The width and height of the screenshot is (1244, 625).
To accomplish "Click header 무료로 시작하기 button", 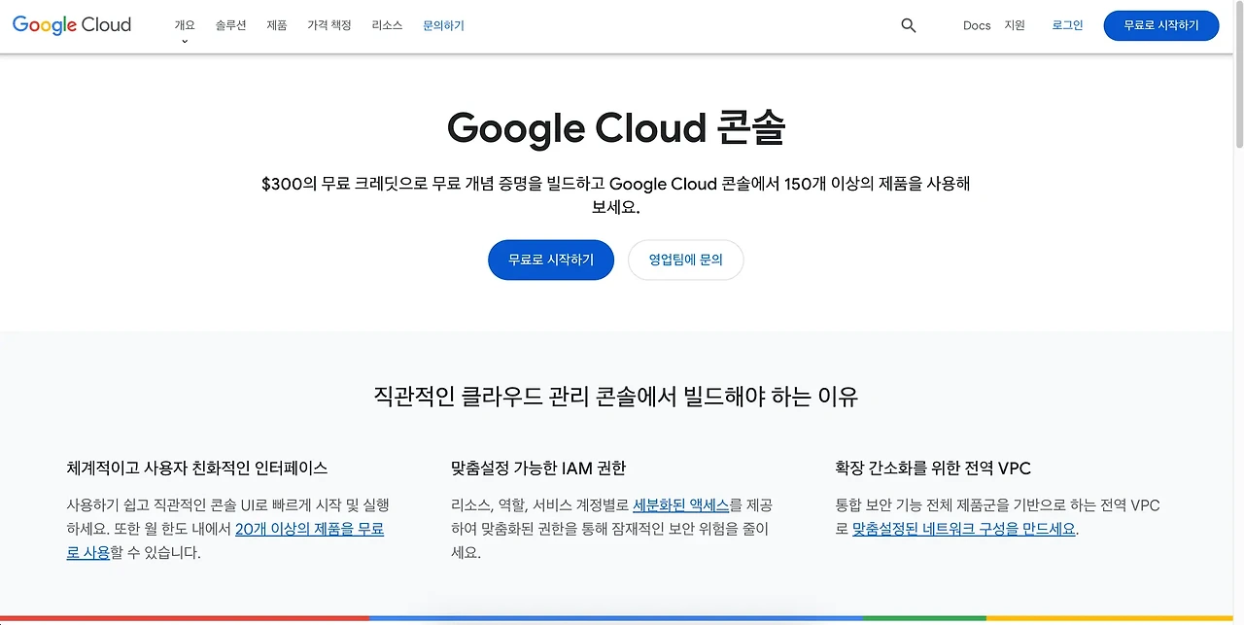I will click(x=1161, y=25).
